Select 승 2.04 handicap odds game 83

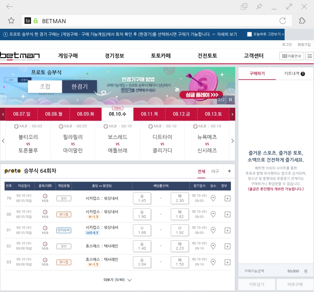[142, 262]
